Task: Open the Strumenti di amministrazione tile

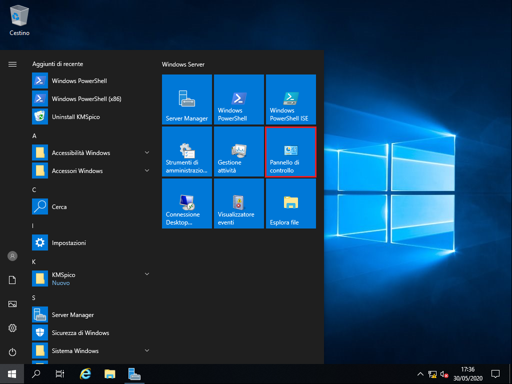Action: 187,151
